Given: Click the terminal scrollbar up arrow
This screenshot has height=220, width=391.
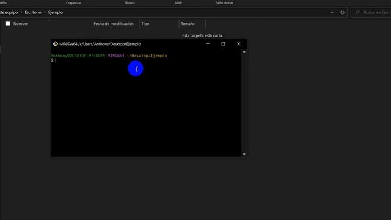Looking at the screenshot, I should tap(244, 51).
